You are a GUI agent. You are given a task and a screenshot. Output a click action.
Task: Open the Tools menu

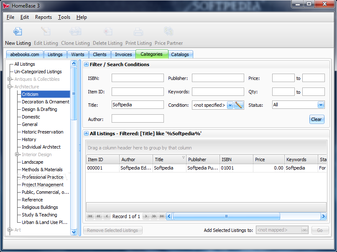point(64,17)
